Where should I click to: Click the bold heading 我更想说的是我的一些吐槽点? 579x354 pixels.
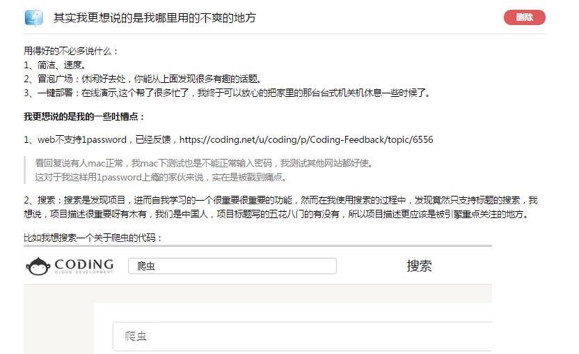tap(84, 116)
